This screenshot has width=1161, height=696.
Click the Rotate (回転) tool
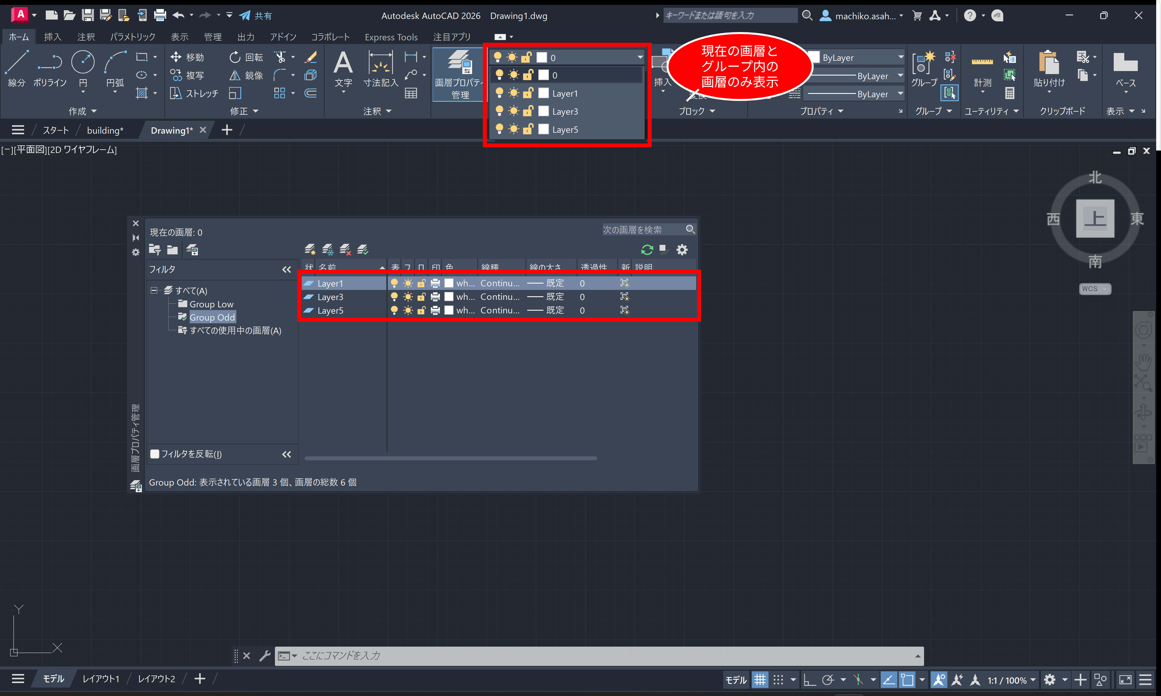235,57
